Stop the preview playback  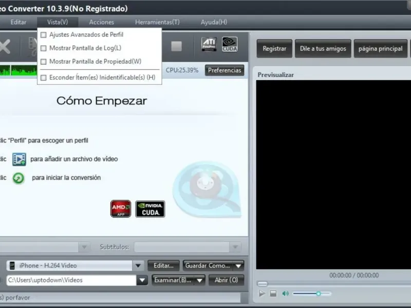pos(273,293)
